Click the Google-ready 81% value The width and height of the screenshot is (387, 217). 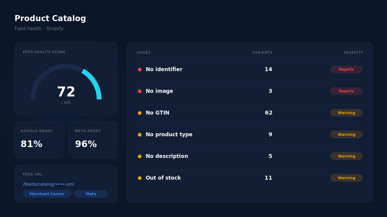click(x=31, y=144)
